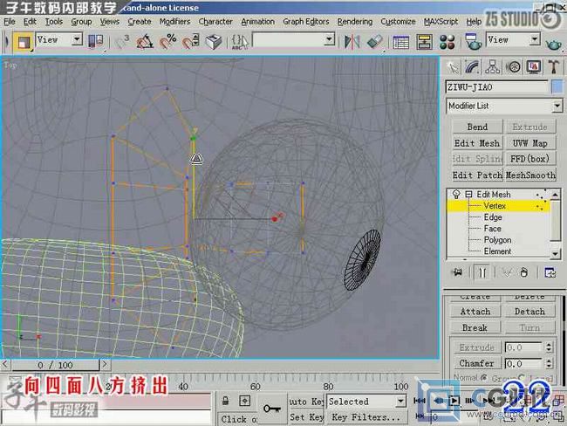
Task: Click the Detach button
Action: click(529, 312)
